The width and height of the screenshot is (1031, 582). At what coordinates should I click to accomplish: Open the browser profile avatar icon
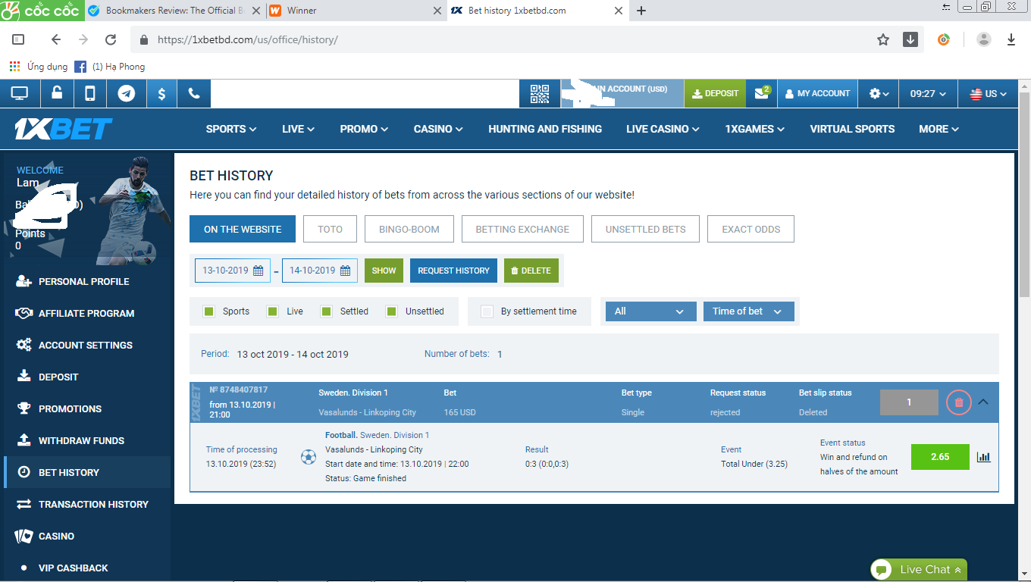point(984,39)
